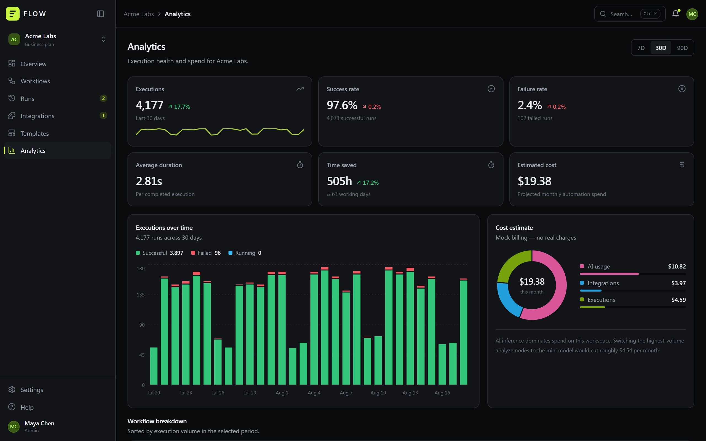Go to Workflows in the sidebar

(57, 81)
